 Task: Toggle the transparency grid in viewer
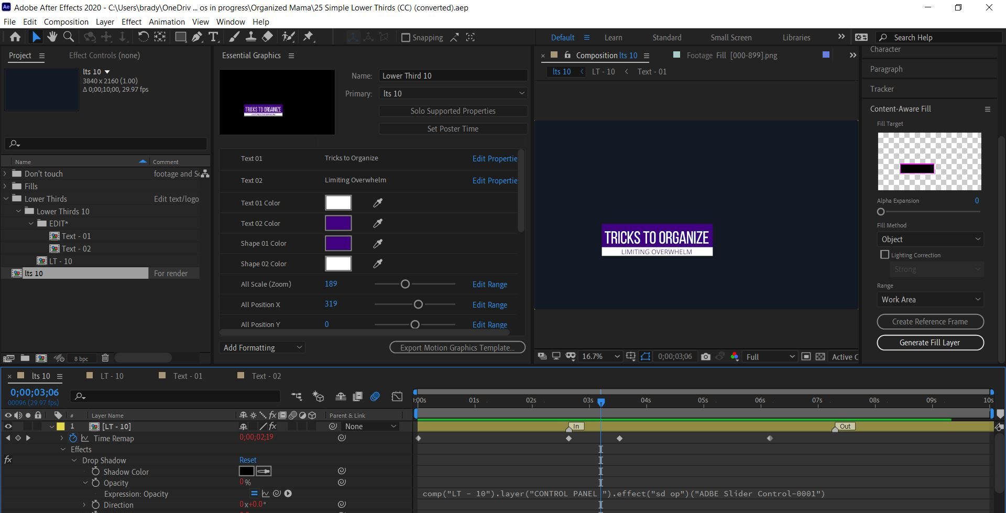point(821,357)
